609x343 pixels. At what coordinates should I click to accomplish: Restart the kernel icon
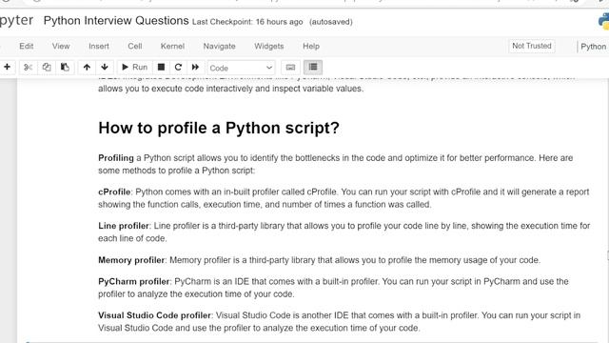click(178, 68)
